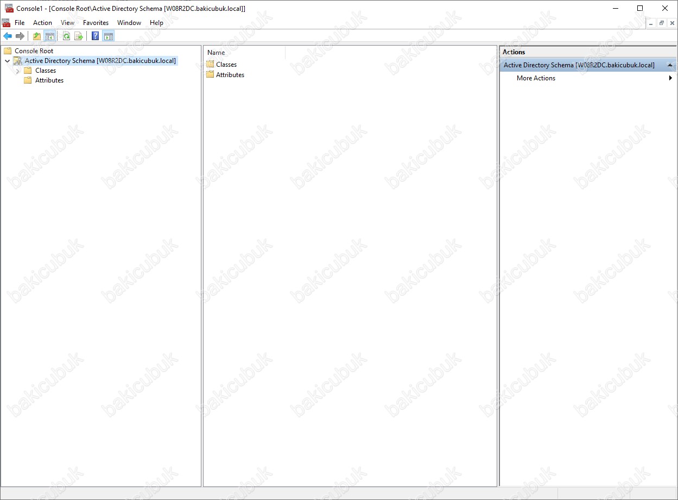The width and height of the screenshot is (678, 500).
Task: Go back with the blue arrow
Action: point(8,36)
